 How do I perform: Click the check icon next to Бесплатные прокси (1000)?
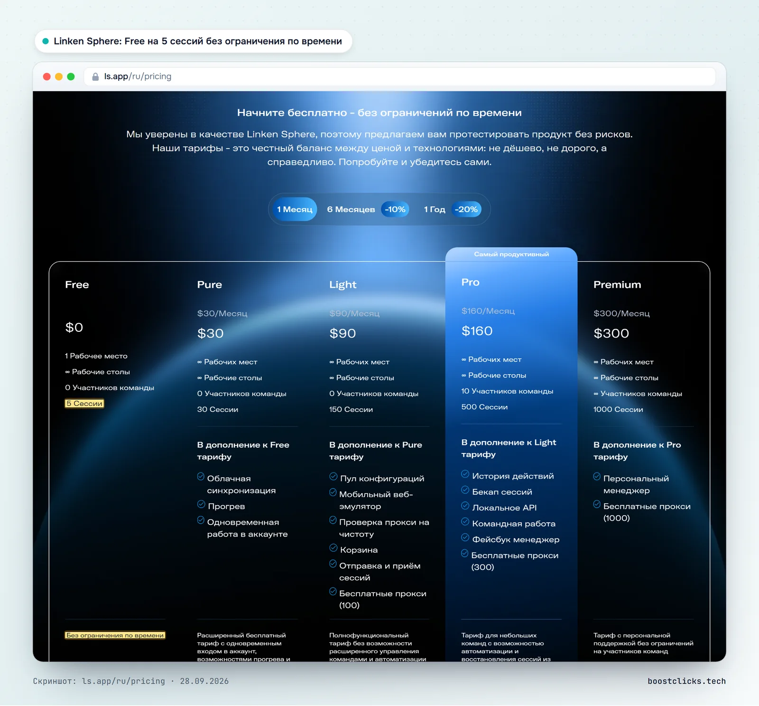pos(597,504)
